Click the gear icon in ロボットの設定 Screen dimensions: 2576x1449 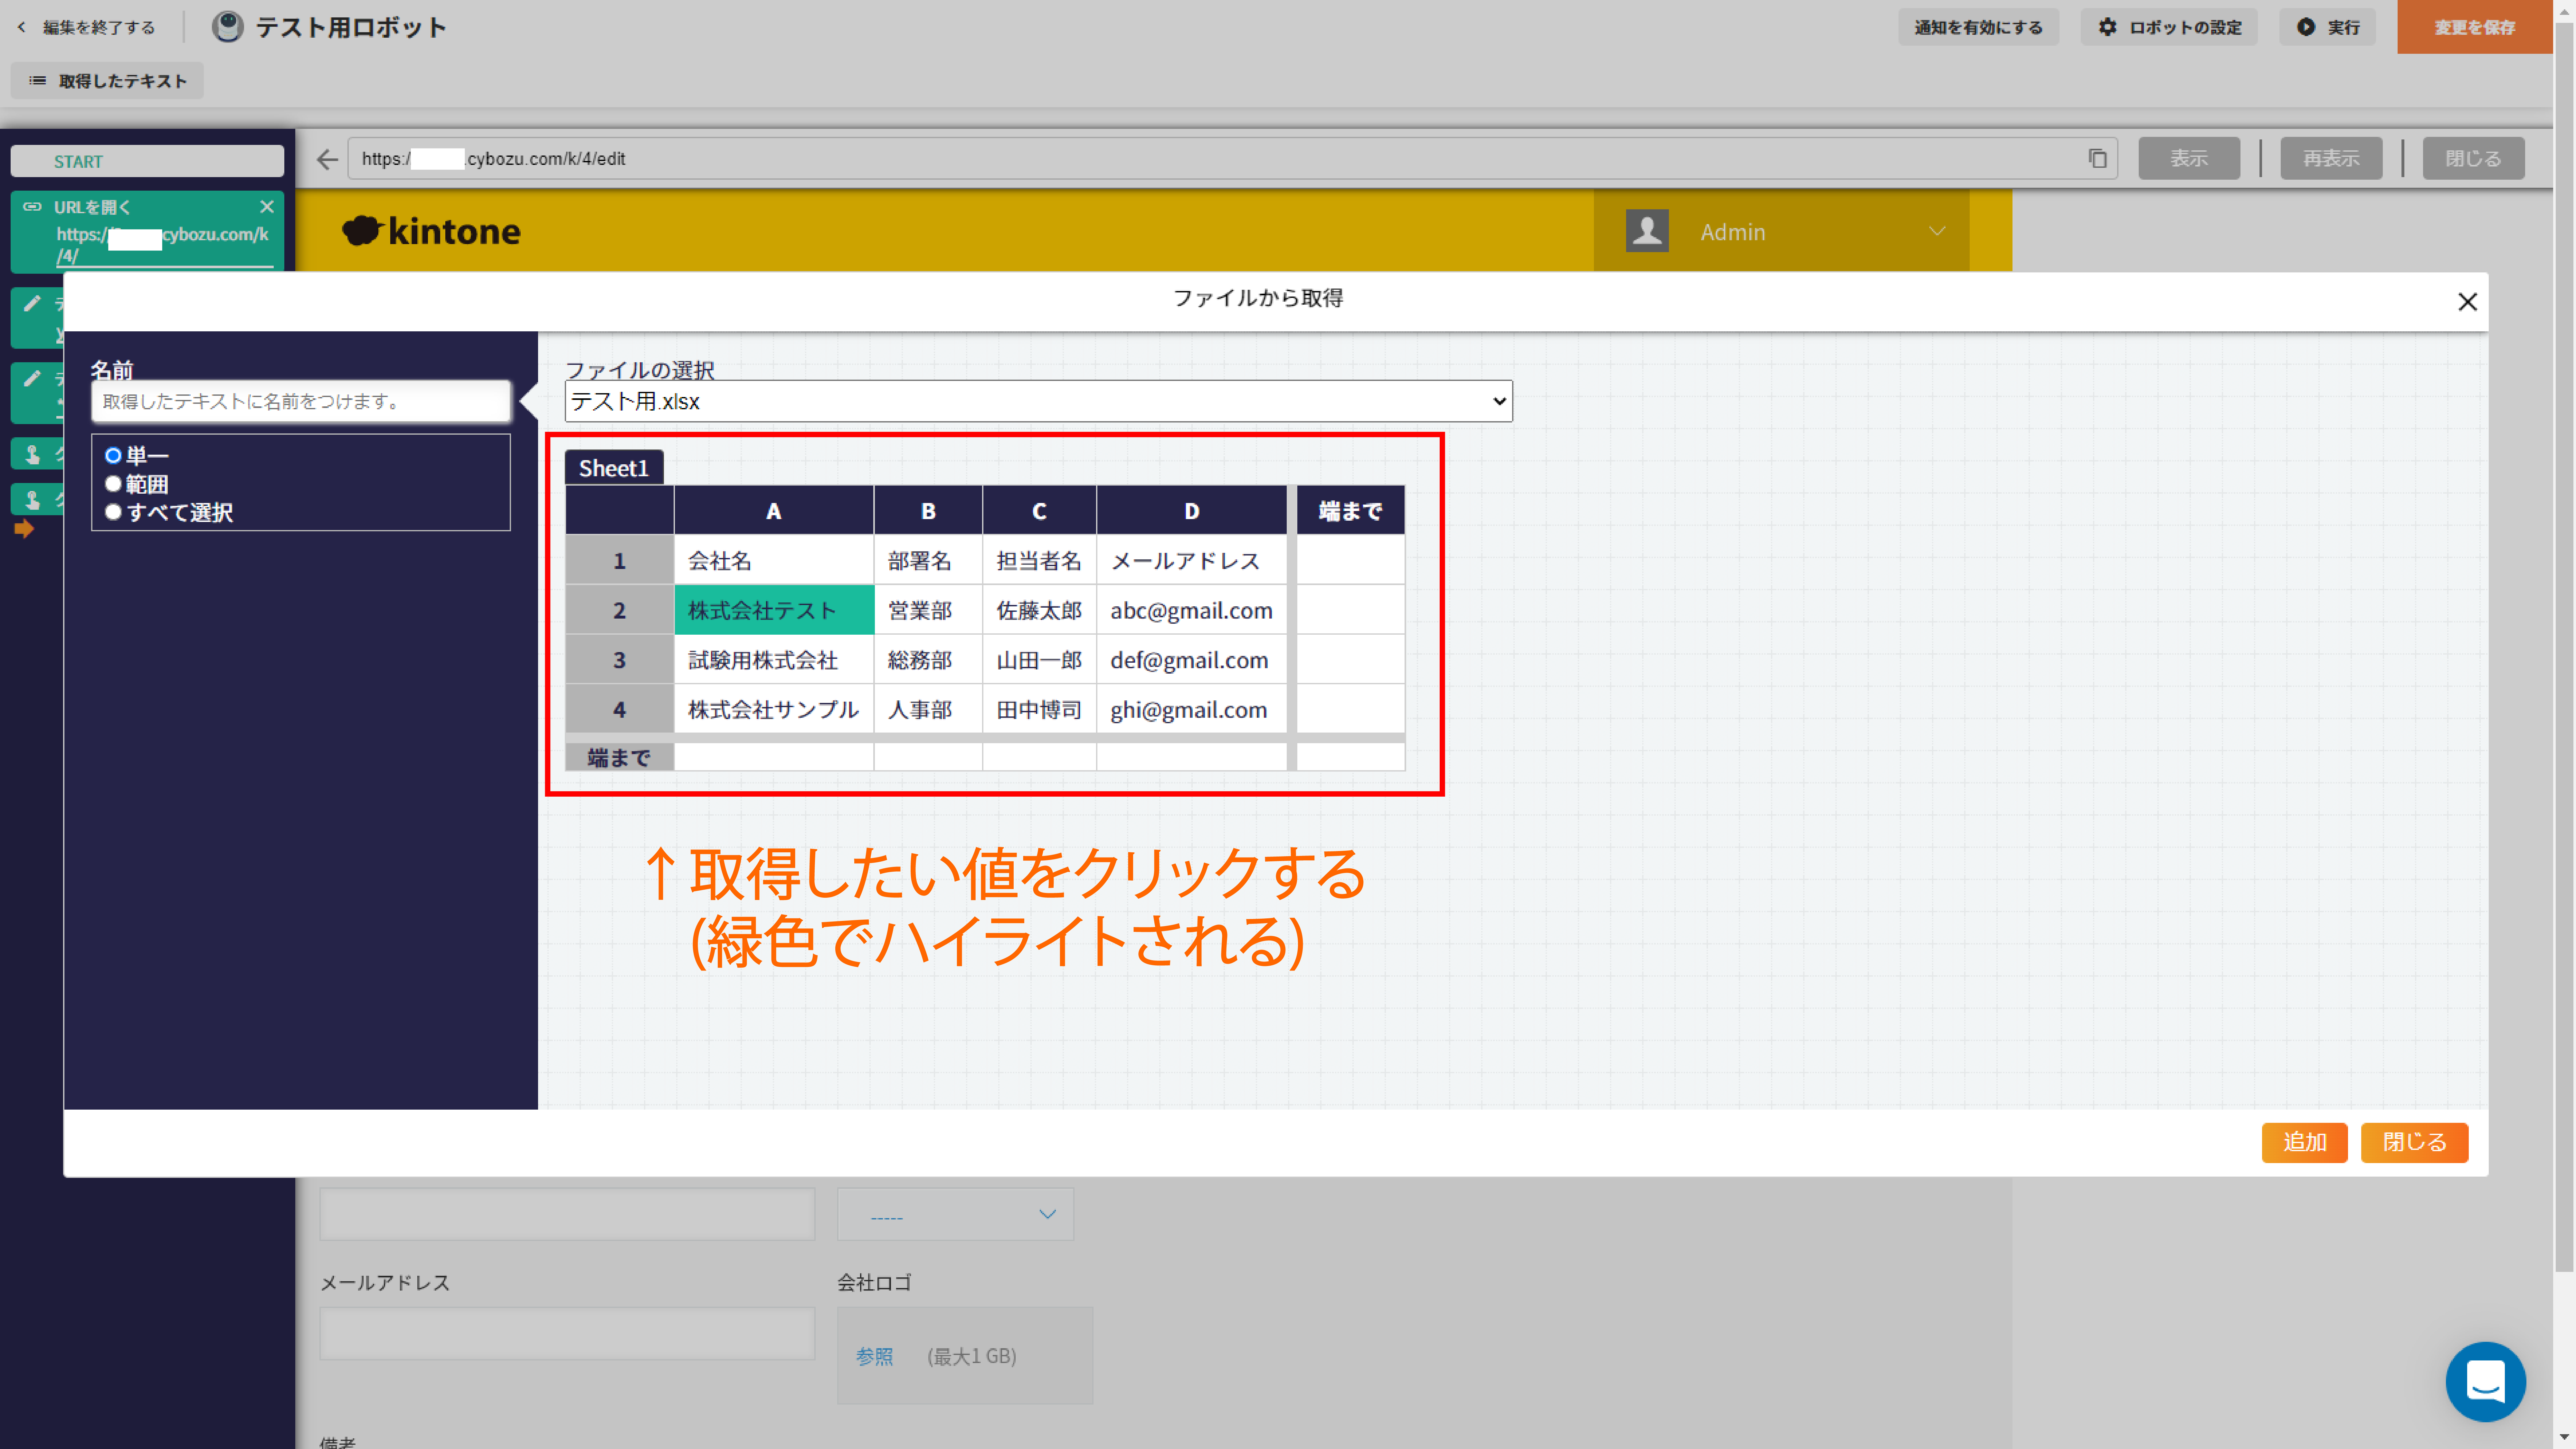pos(2108,27)
